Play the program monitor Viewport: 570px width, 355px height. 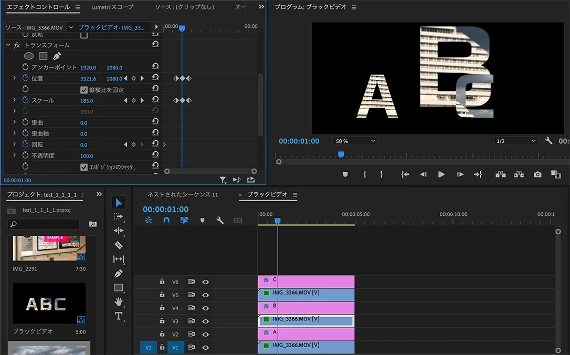tap(441, 174)
